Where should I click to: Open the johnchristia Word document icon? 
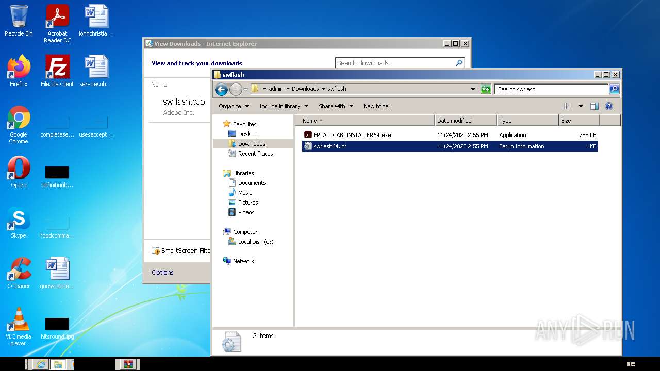[x=96, y=21]
